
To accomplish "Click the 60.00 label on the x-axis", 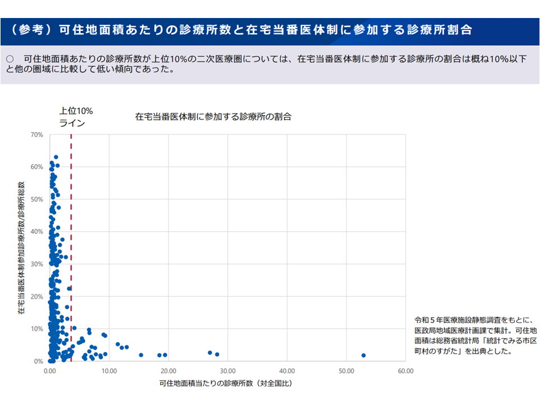I will click(405, 371).
